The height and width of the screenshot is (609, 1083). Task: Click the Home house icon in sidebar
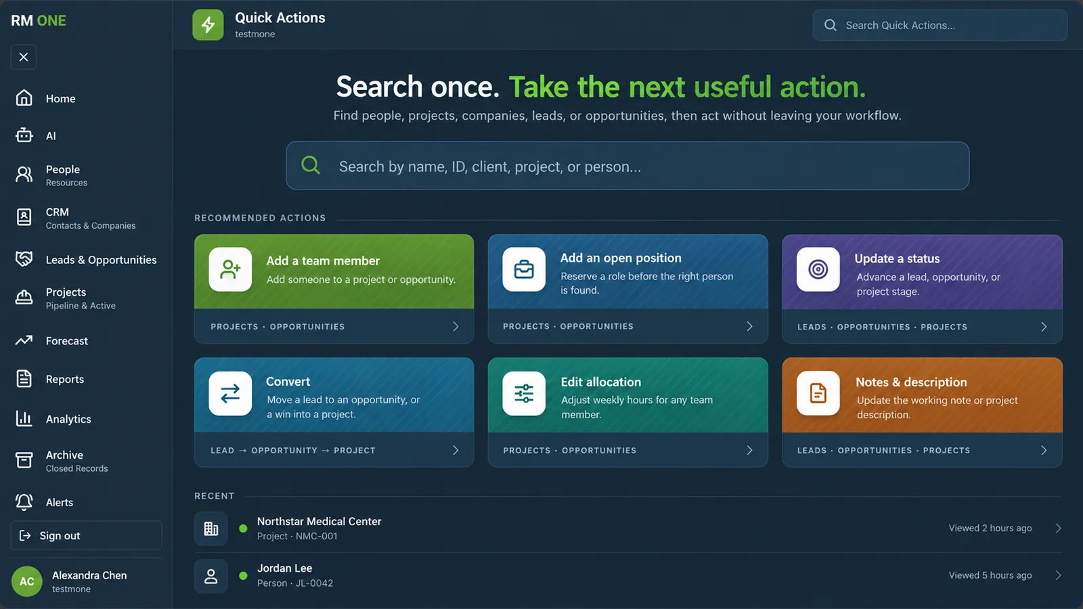24,98
